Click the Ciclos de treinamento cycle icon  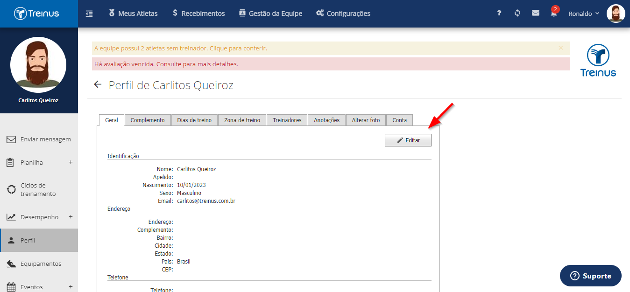11,189
